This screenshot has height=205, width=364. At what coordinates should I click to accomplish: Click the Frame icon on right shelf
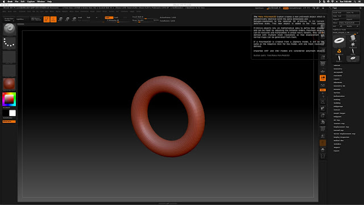tap(322, 102)
